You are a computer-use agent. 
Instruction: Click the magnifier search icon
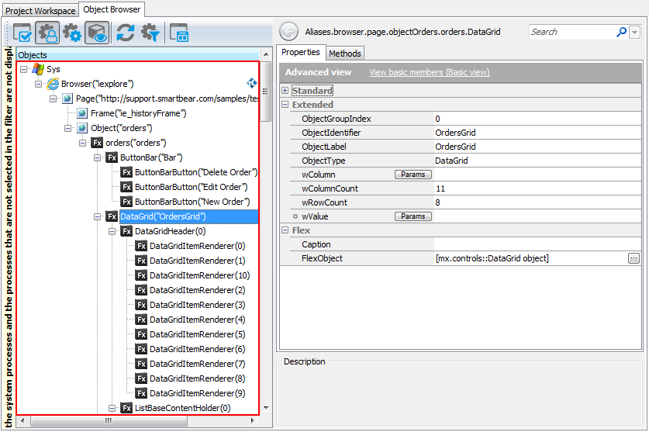621,32
